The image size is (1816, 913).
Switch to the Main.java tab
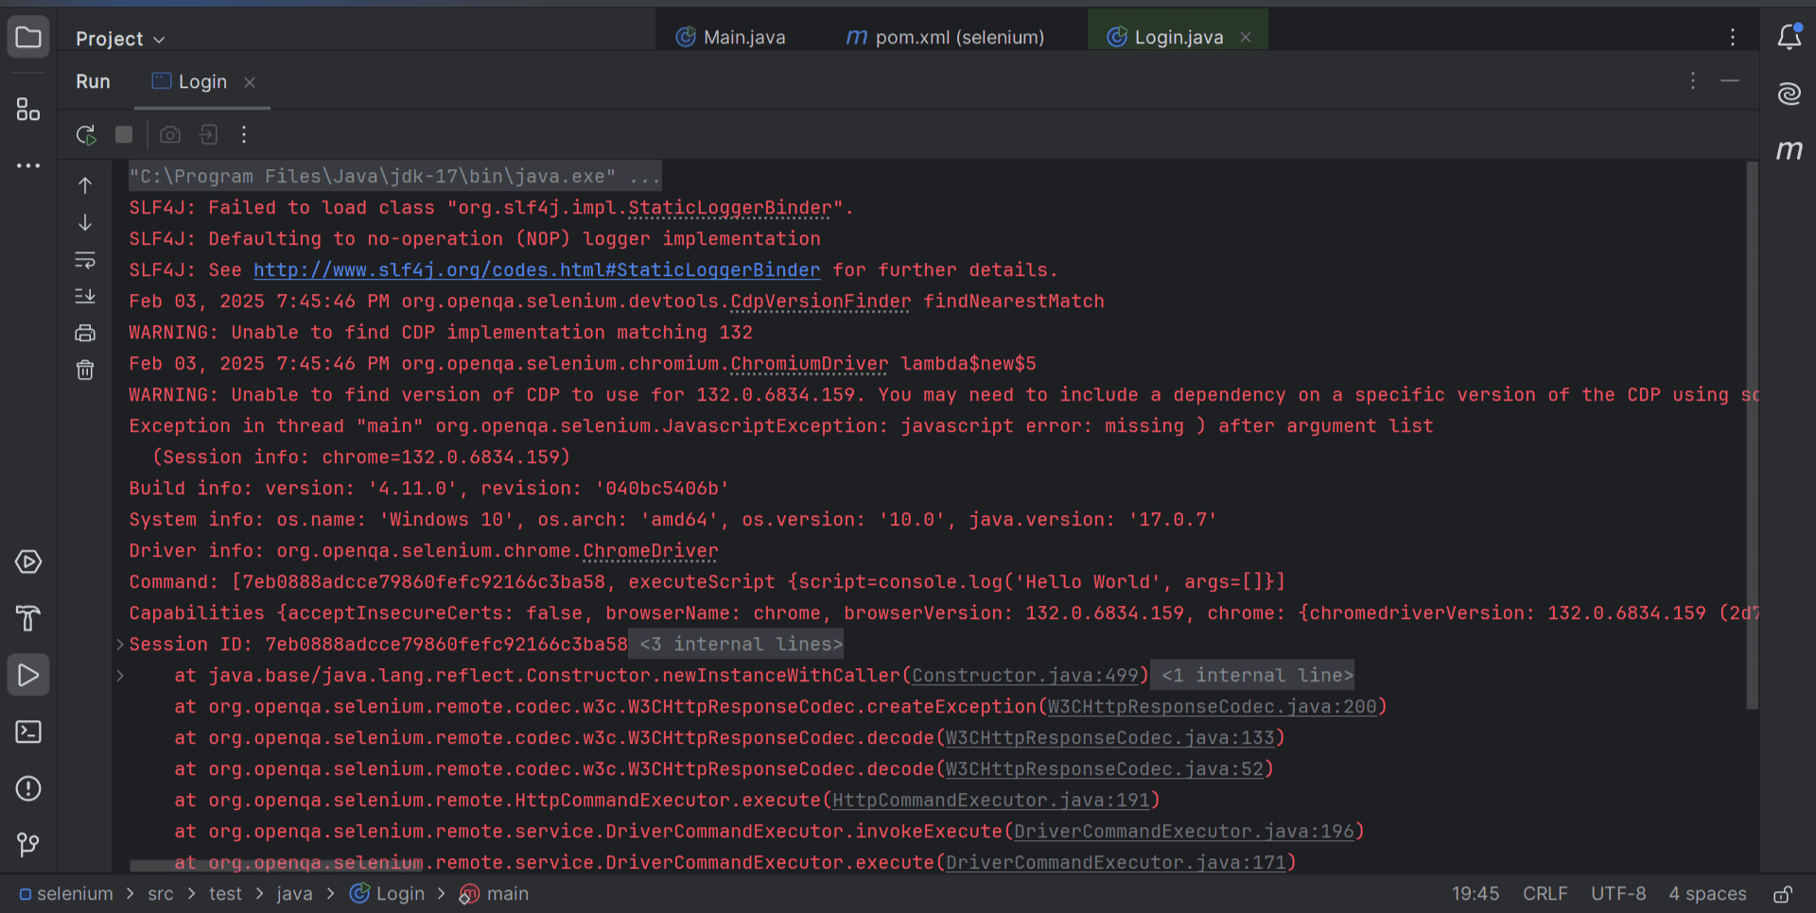tap(743, 37)
